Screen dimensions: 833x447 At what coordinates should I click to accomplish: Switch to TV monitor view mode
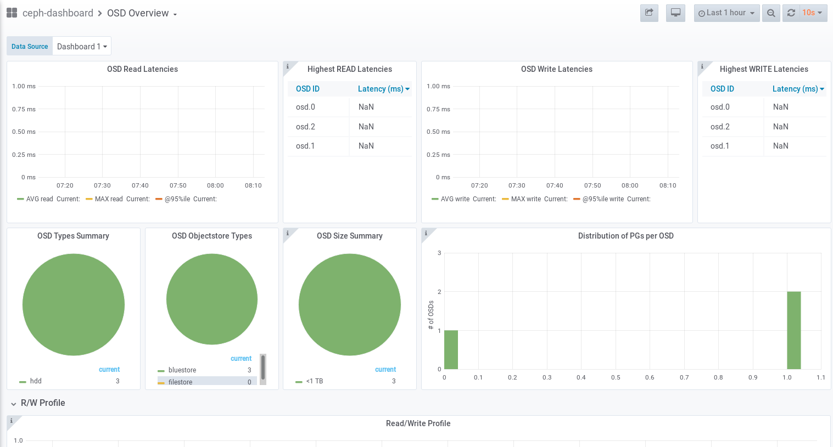click(x=675, y=13)
